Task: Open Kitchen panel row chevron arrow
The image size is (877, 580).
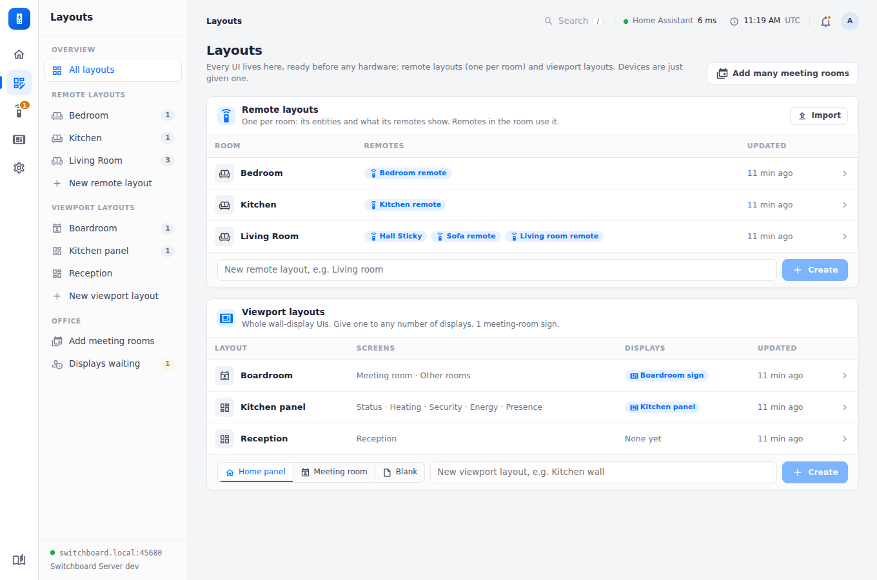Action: [x=845, y=407]
